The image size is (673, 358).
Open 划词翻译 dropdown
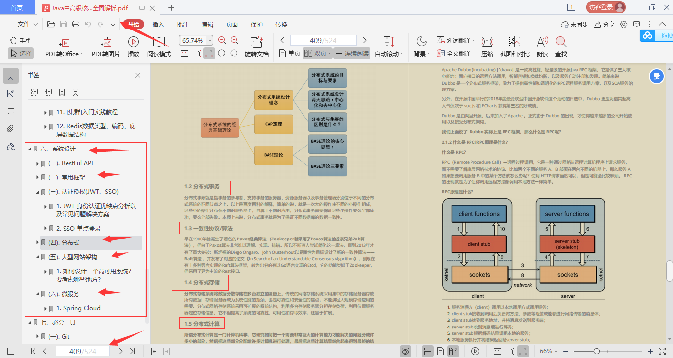point(455,40)
